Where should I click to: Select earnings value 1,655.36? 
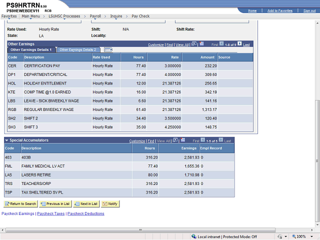click(x=191, y=166)
